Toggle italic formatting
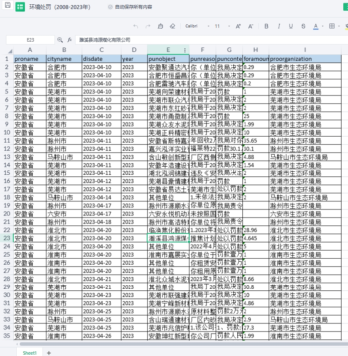The width and height of the screenshot is (348, 356). click(x=279, y=26)
